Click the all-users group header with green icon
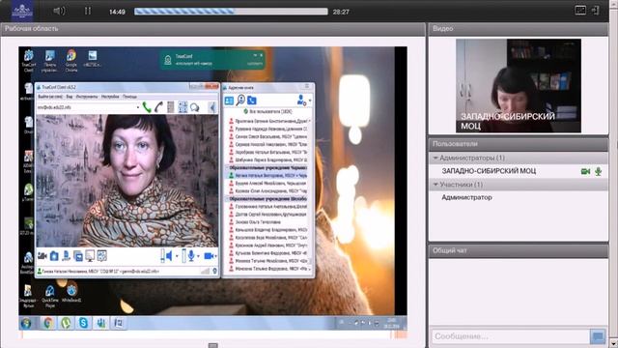618x348 pixels. pyautogui.click(x=268, y=112)
